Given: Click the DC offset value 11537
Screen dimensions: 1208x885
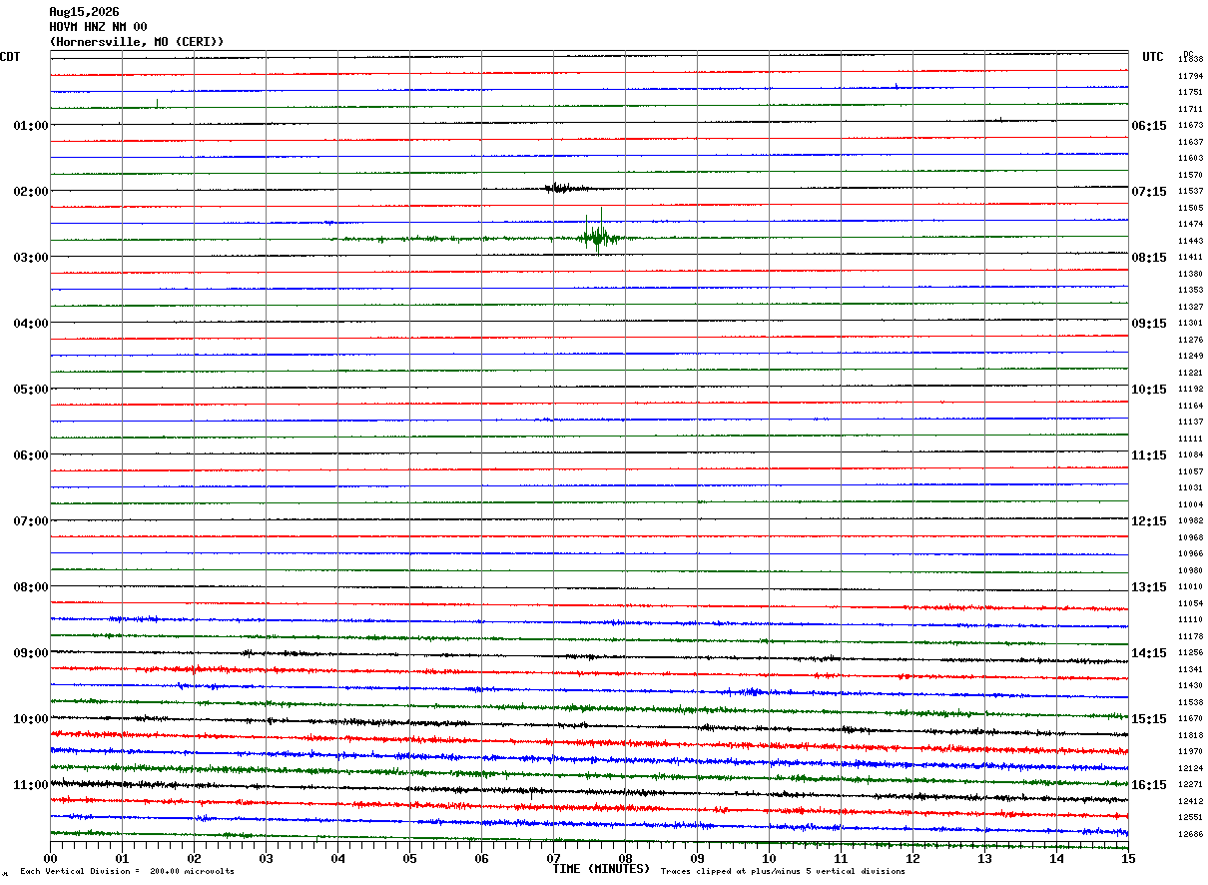Looking at the screenshot, I should click(x=1190, y=191).
